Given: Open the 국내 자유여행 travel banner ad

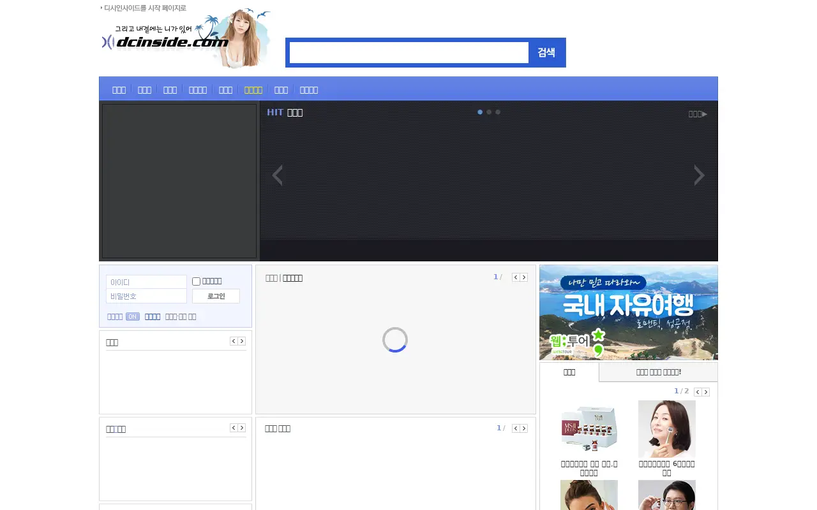Looking at the screenshot, I should pyautogui.click(x=629, y=312).
